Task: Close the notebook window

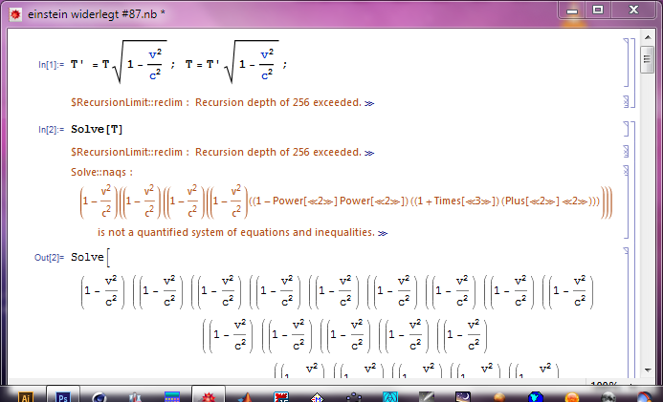Action: click(x=633, y=11)
